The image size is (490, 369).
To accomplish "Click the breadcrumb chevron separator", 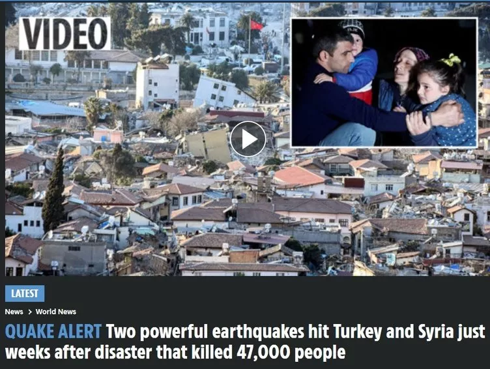I will (30, 312).
